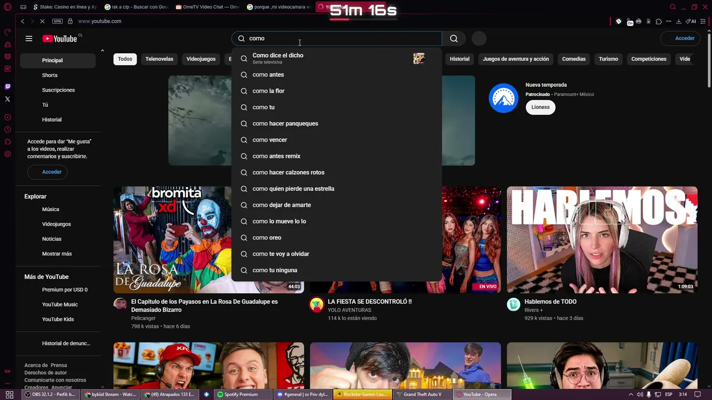Choose suggestion 'como vencer'
The width and height of the screenshot is (712, 400).
337,140
